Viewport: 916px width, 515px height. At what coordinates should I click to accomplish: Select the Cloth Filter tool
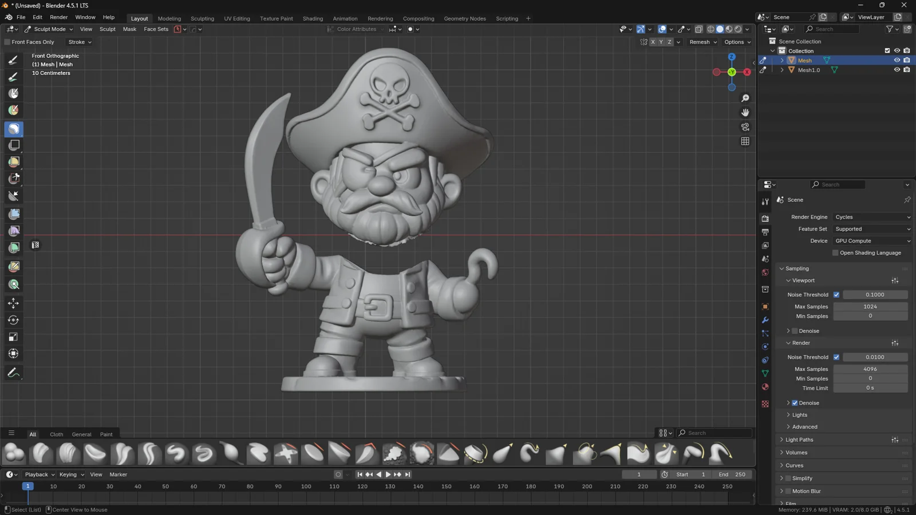click(14, 231)
